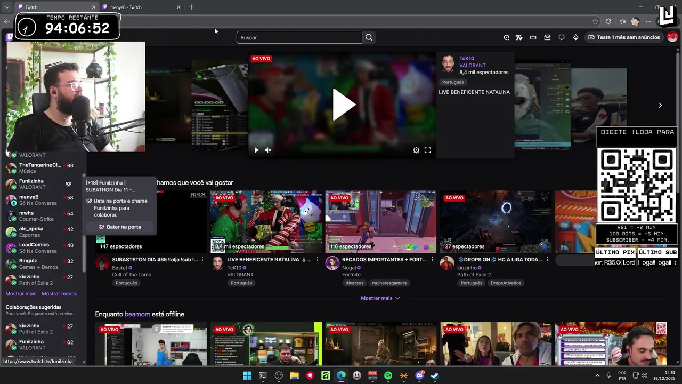
Task: Switch to the menyeB - Twitch browser tab
Action: 141,7
